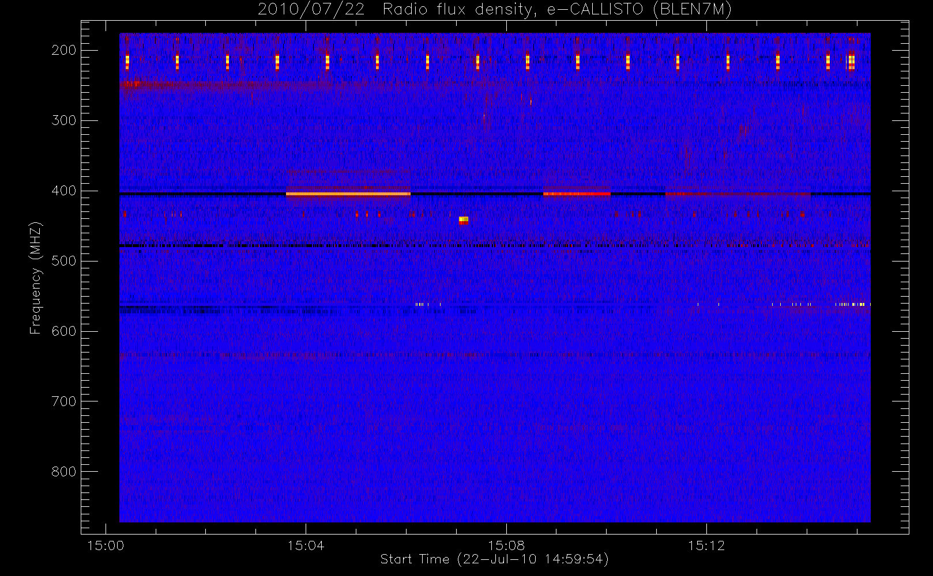
Task: Click the 15:08 time tick label
Action: [506, 545]
